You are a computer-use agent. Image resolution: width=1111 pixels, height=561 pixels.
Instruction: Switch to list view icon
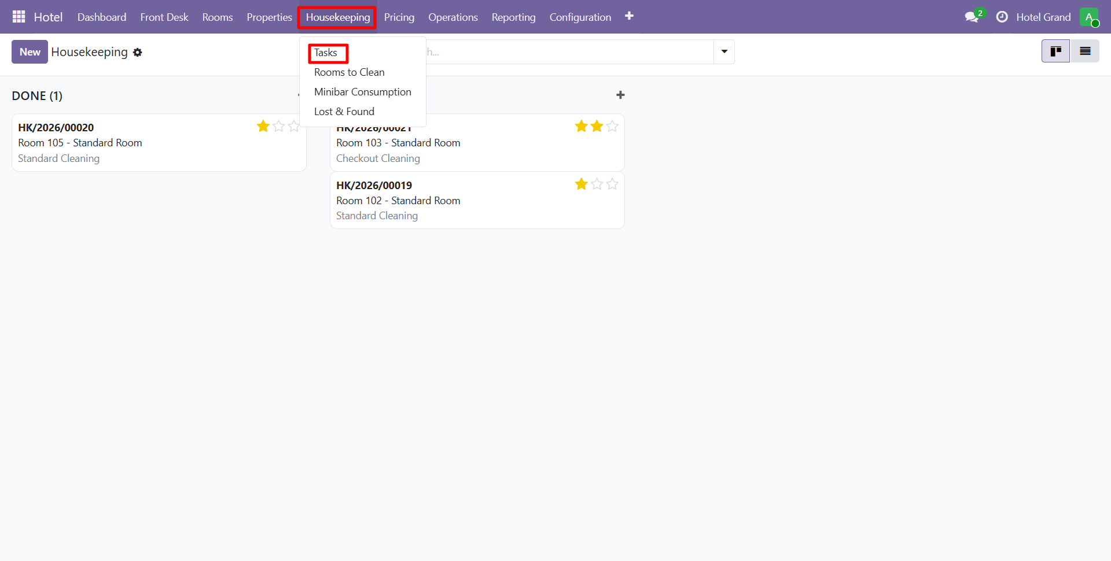1086,51
